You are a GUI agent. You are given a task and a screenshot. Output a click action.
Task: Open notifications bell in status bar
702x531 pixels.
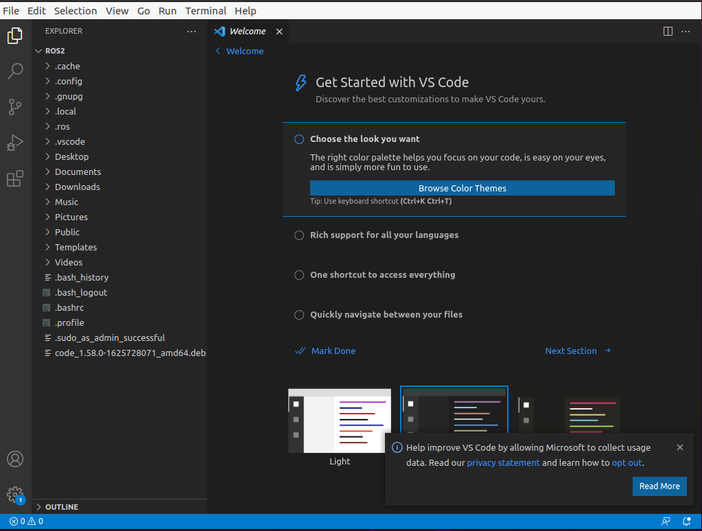(x=686, y=521)
